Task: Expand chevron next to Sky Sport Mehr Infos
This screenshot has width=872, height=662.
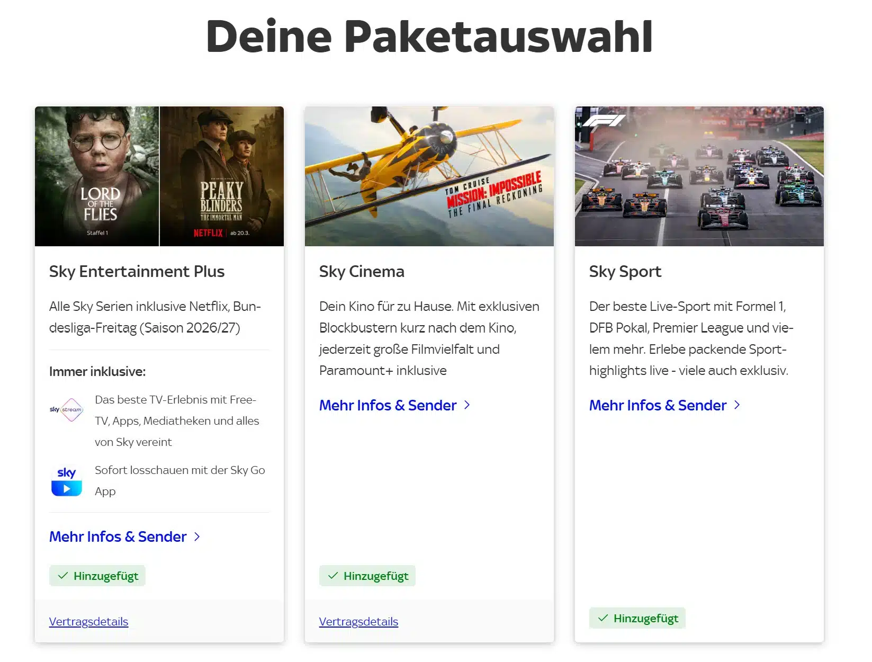Action: pyautogui.click(x=737, y=405)
